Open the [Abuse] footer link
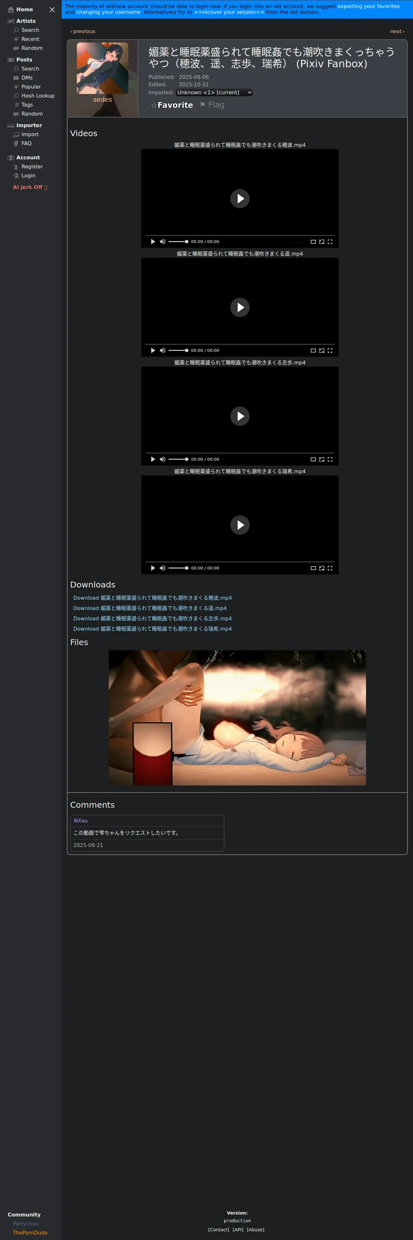This screenshot has width=413, height=1240. [x=255, y=1229]
